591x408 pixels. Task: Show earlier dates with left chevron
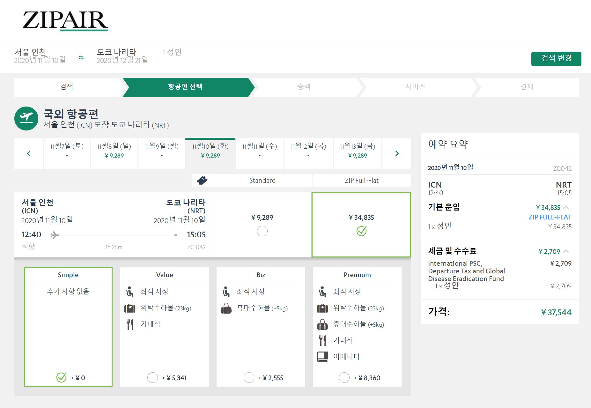[29, 153]
